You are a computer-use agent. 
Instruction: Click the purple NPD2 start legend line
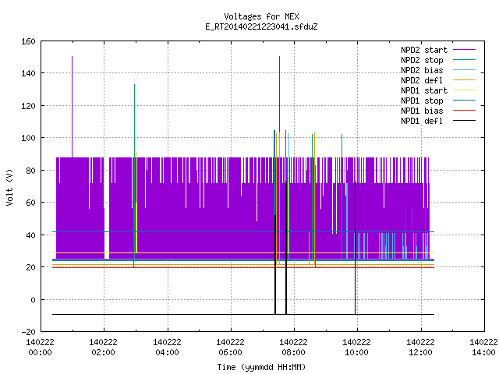[464, 50]
